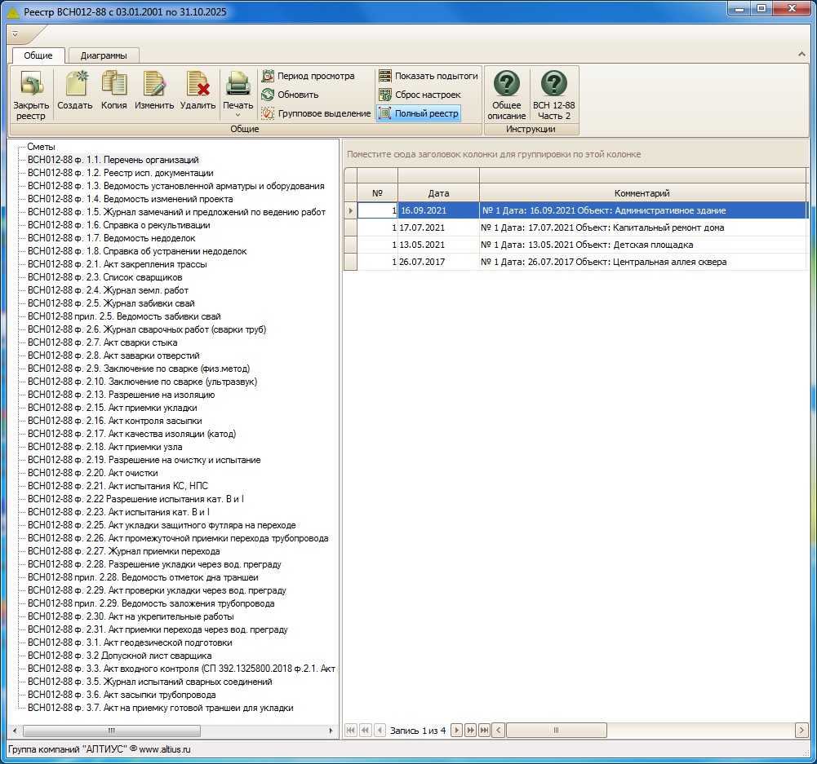Toggle Групповое выделение selection mode
The width and height of the screenshot is (817, 764).
click(x=317, y=113)
